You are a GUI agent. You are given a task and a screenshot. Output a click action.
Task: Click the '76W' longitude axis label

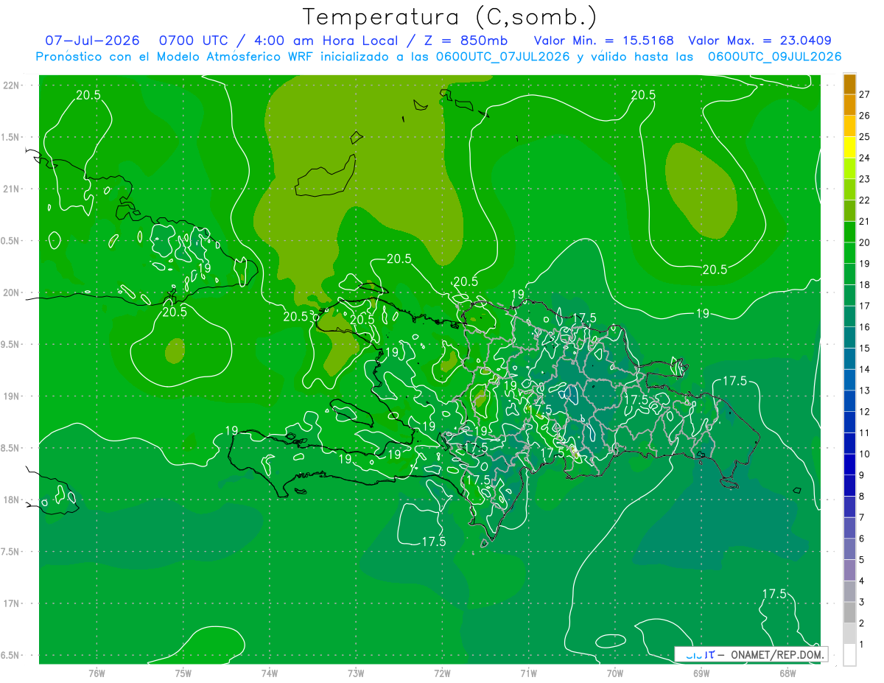97,673
